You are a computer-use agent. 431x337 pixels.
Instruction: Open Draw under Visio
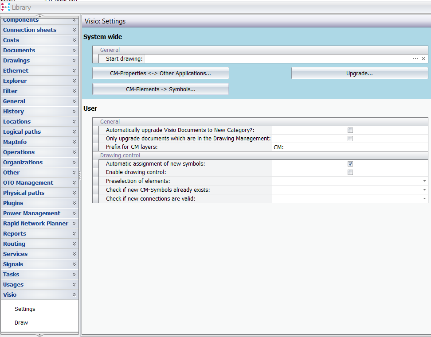click(x=21, y=323)
